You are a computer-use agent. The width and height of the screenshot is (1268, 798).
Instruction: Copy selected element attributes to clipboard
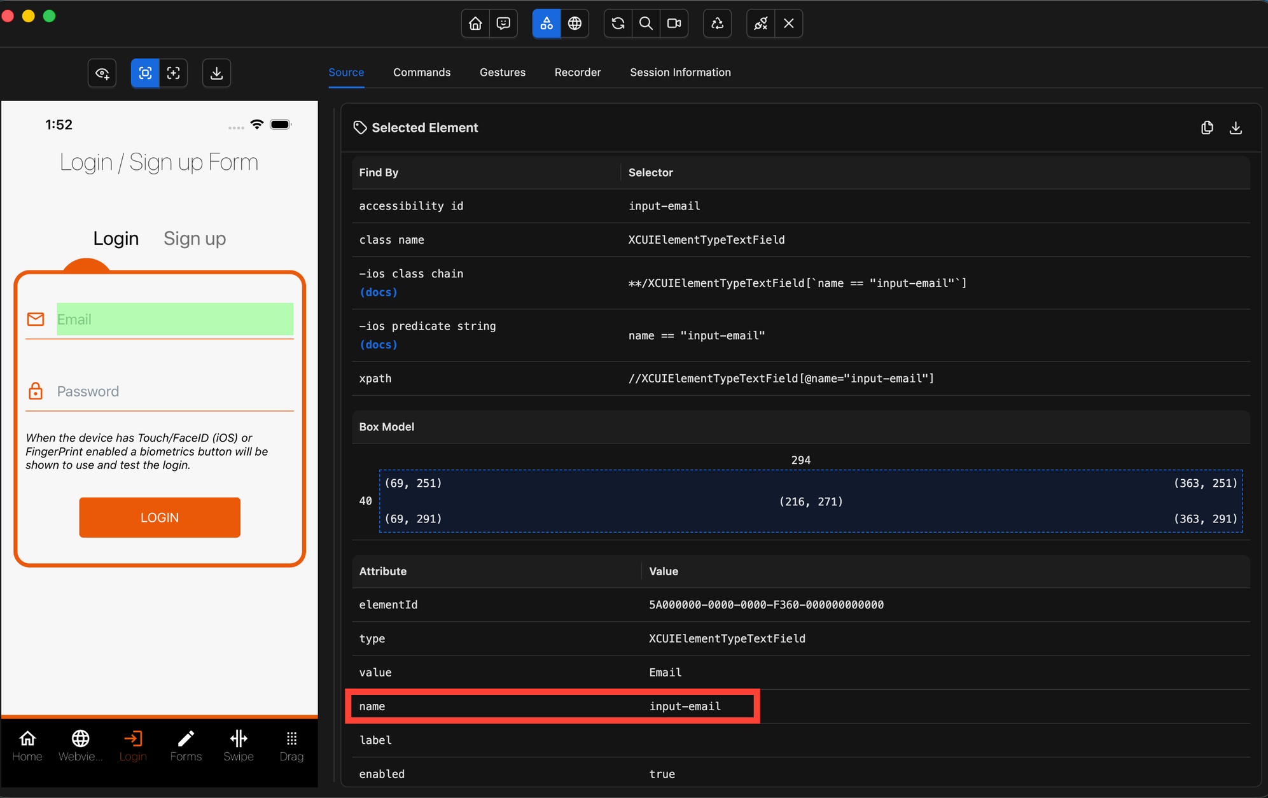coord(1207,128)
